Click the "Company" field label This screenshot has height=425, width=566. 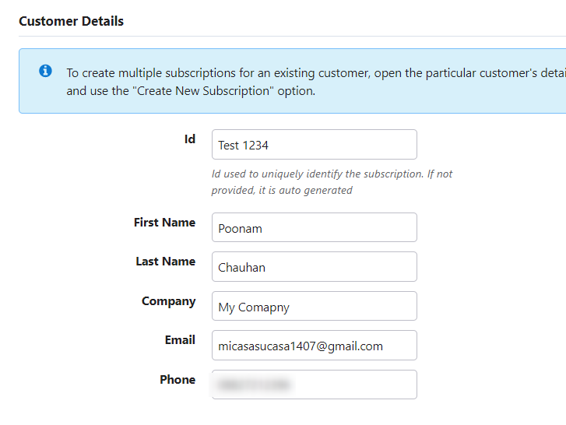click(168, 301)
